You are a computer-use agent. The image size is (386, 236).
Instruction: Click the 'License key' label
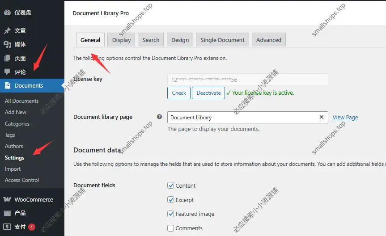click(88, 79)
